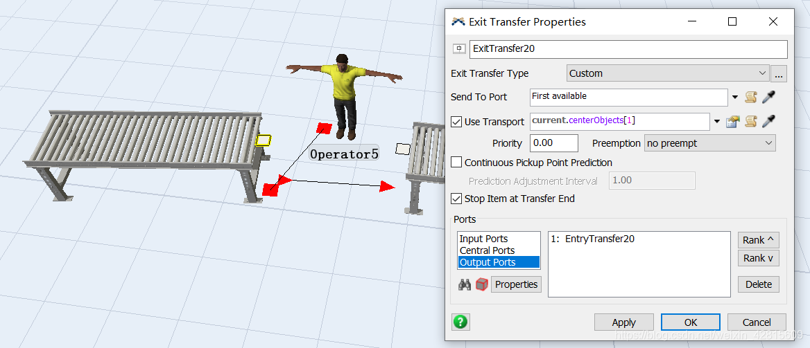Click the binoculars find icon in Ports
Image resolution: width=810 pixels, height=348 pixels.
coord(465,284)
